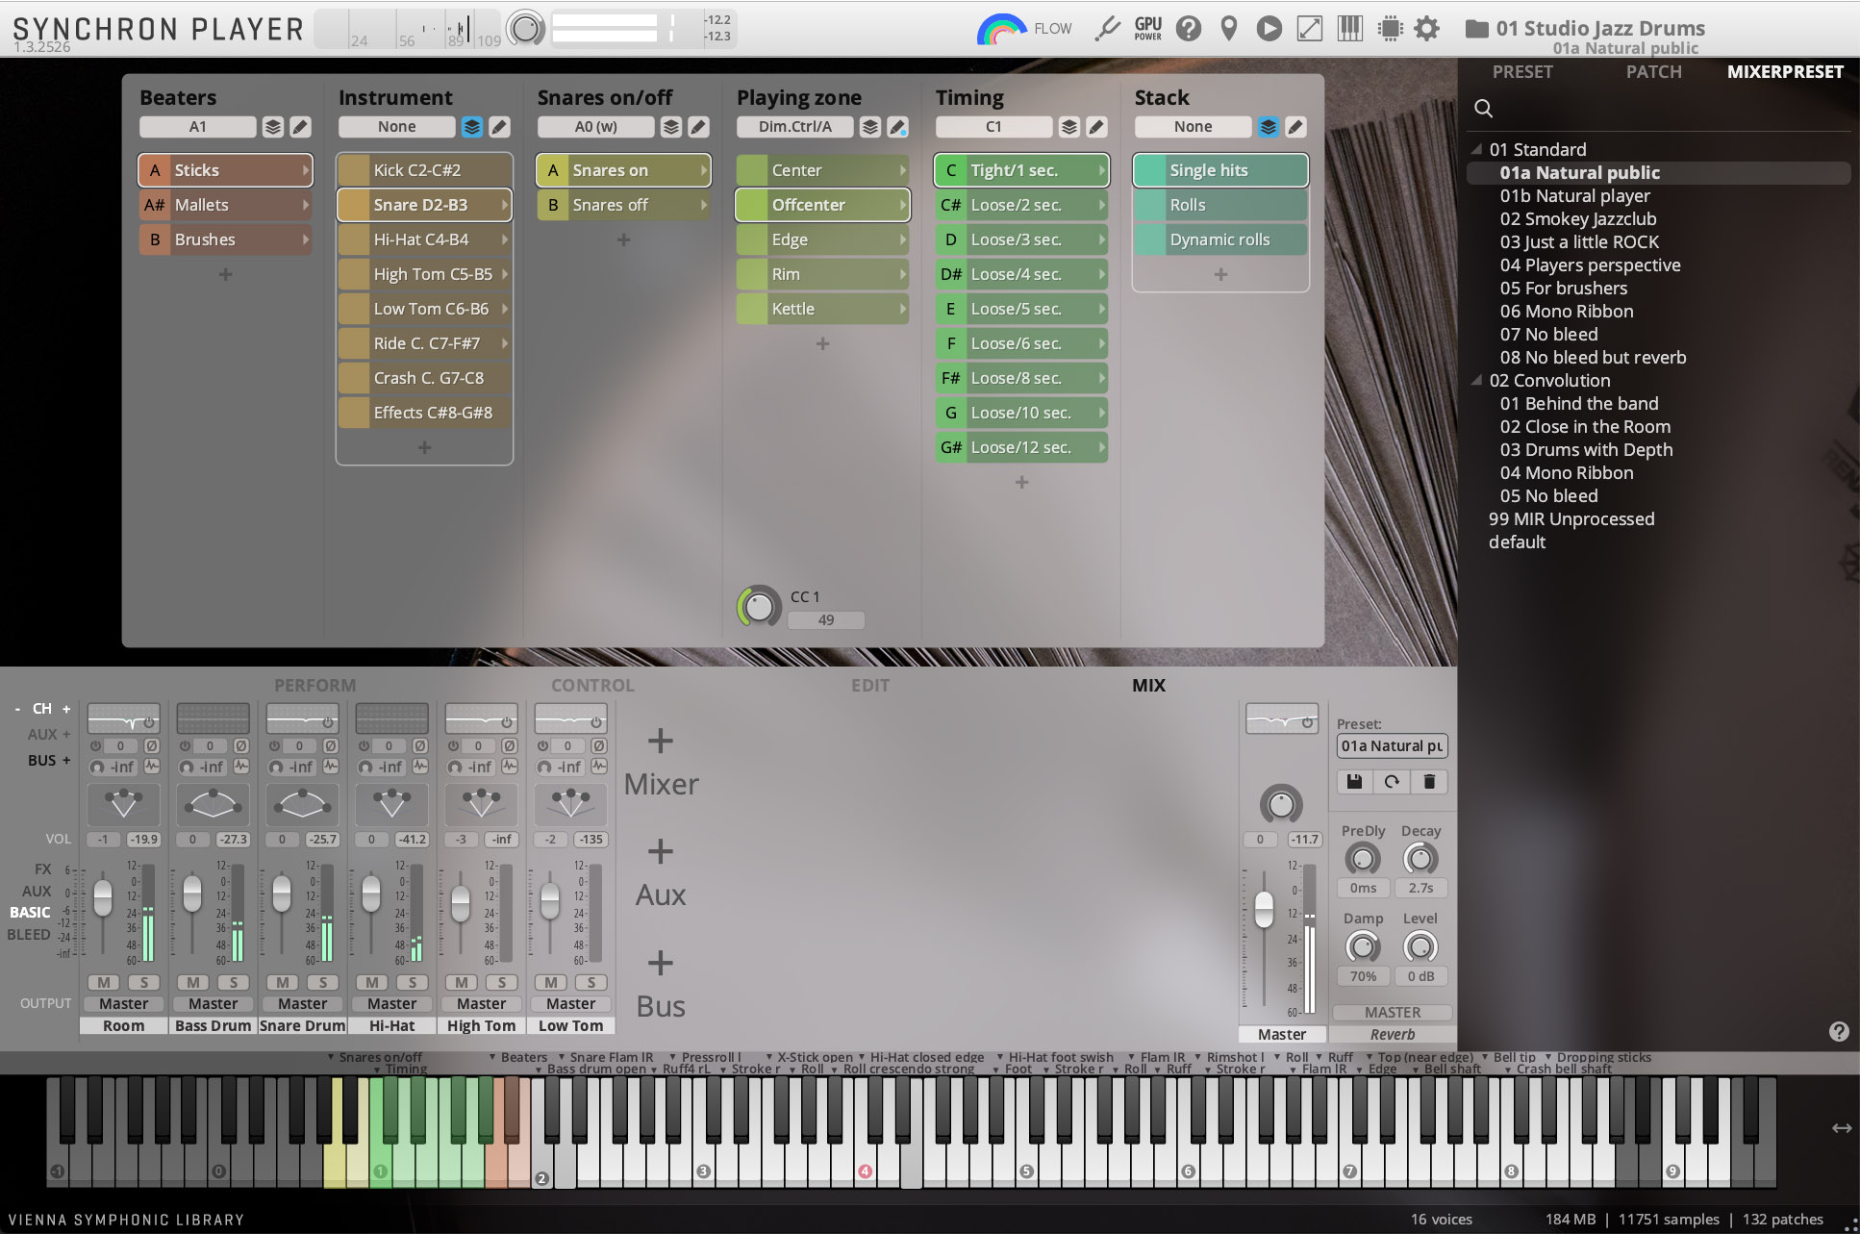This screenshot has width=1860, height=1234.
Task: Click the CC 1 knob
Action: pyautogui.click(x=759, y=607)
